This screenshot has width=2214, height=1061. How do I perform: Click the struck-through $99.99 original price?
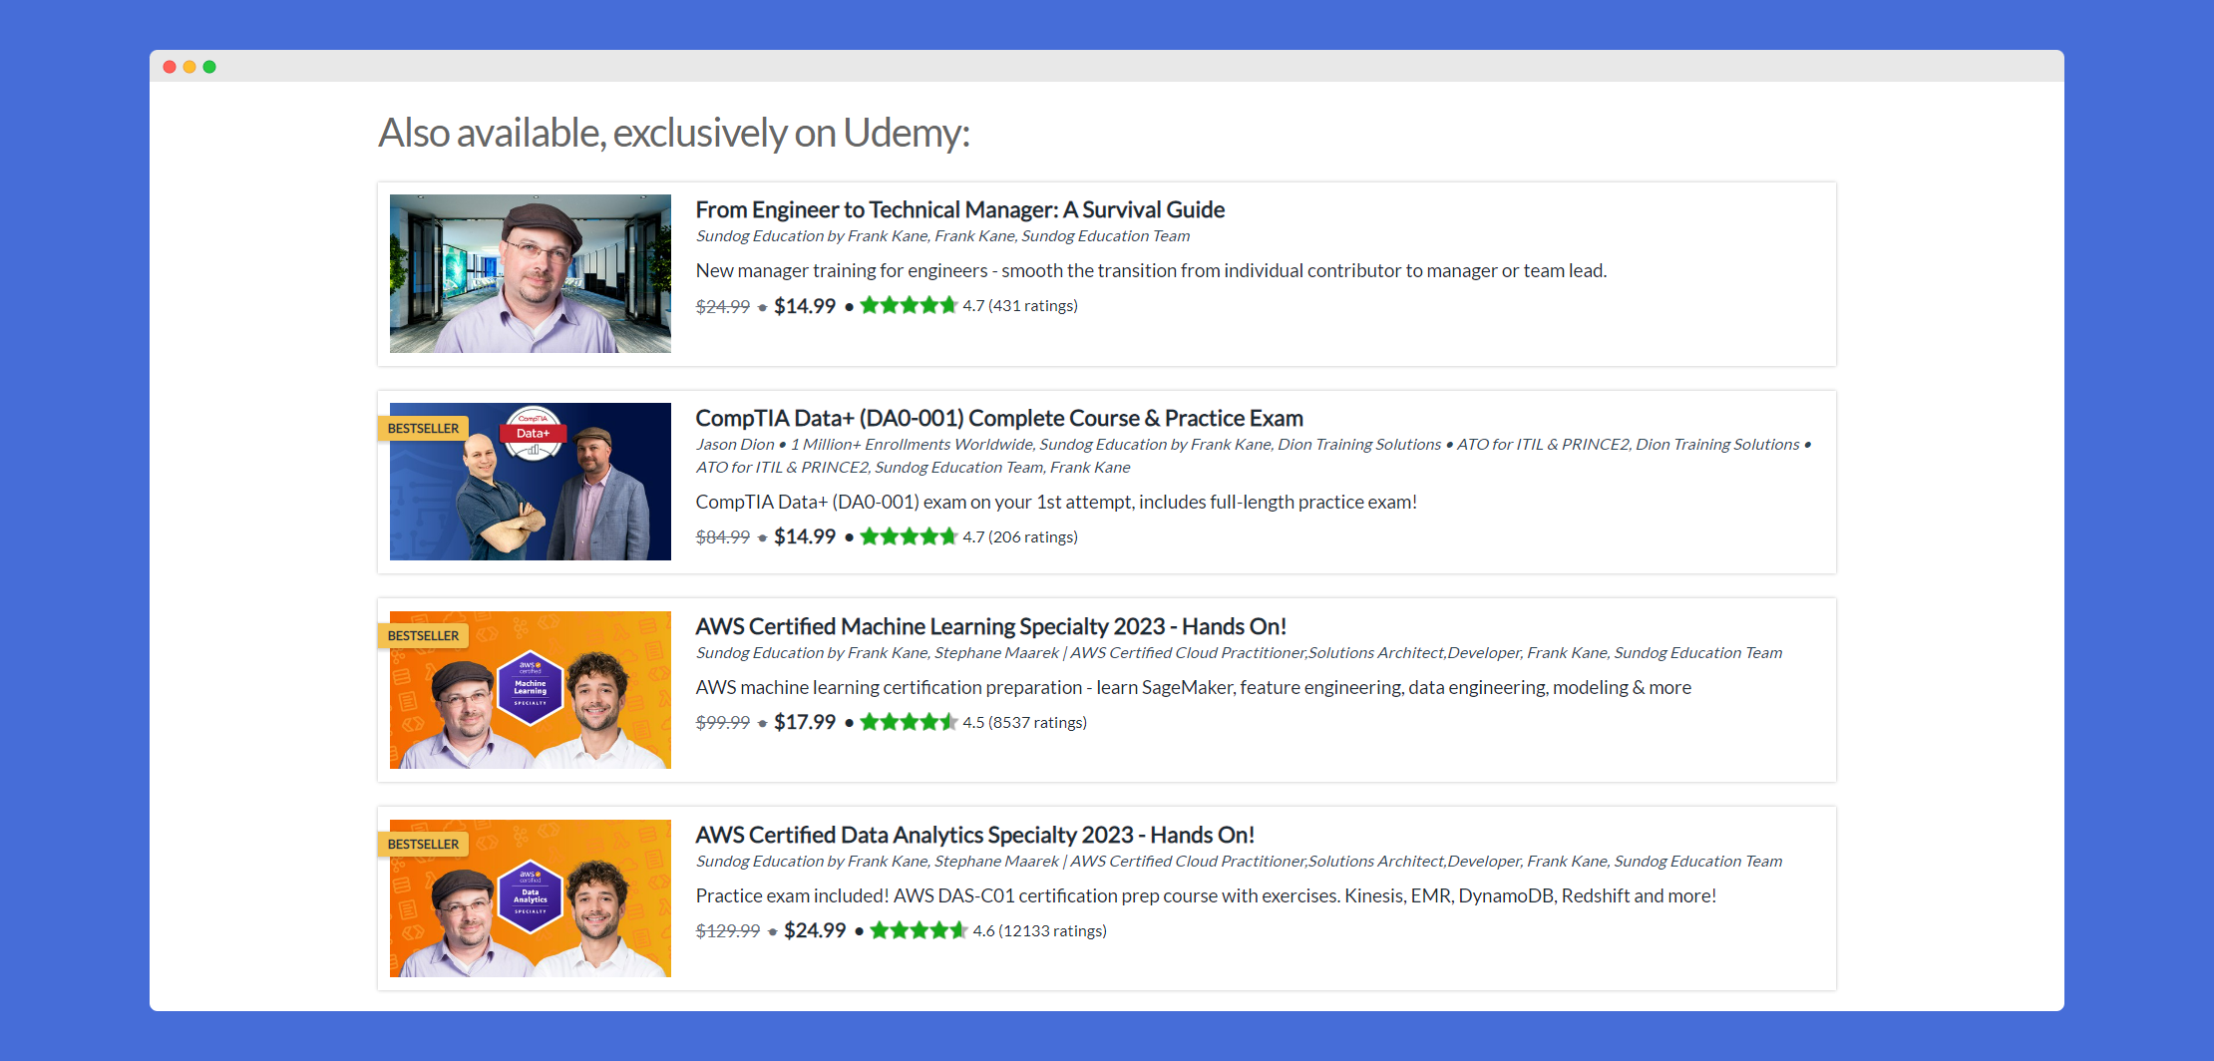pyautogui.click(x=723, y=722)
